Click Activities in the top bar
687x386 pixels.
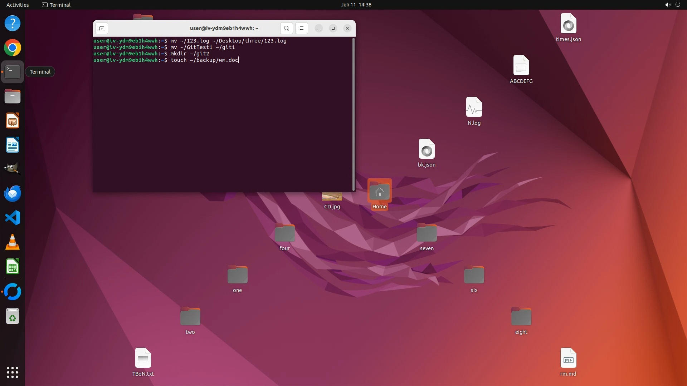click(x=18, y=5)
